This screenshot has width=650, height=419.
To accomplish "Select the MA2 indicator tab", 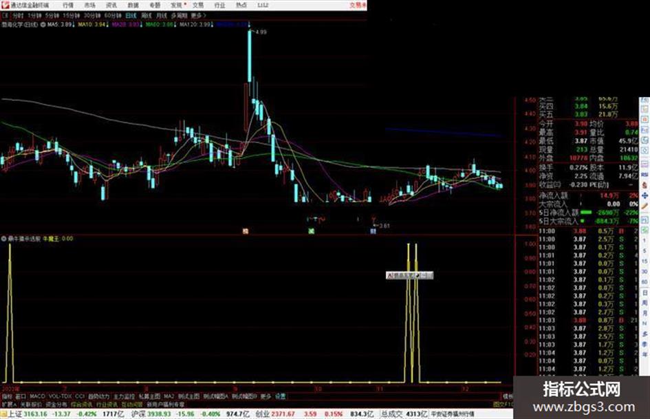I will pyautogui.click(x=169, y=396).
